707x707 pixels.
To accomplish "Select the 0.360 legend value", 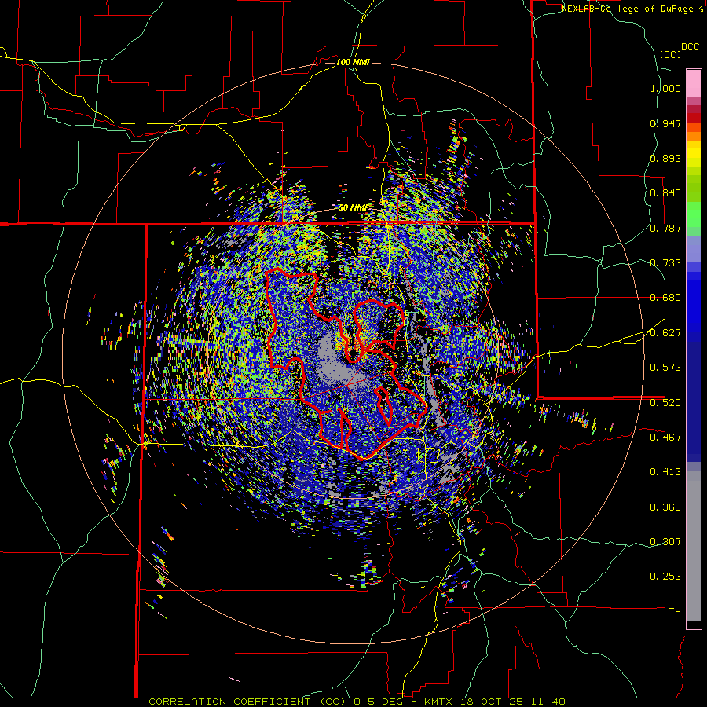I will [x=665, y=507].
